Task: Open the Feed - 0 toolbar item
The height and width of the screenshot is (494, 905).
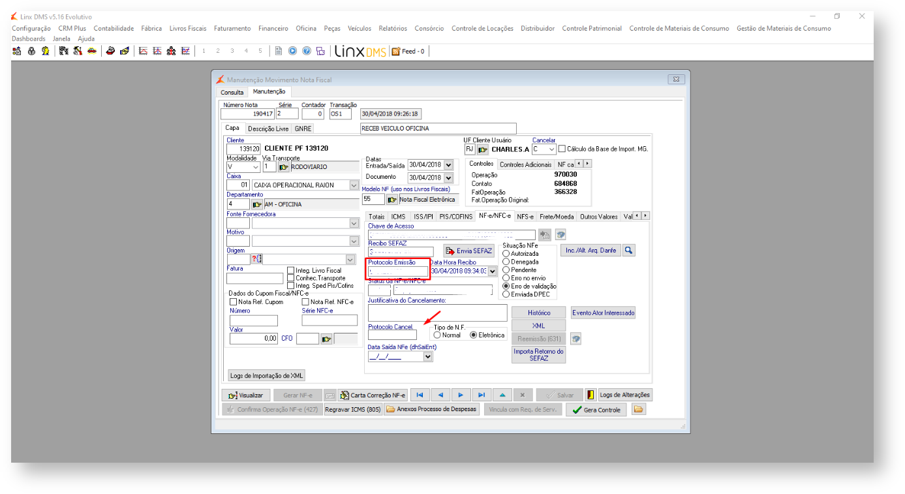Action: (408, 51)
